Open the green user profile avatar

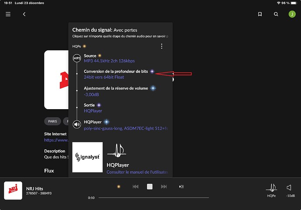point(292,14)
